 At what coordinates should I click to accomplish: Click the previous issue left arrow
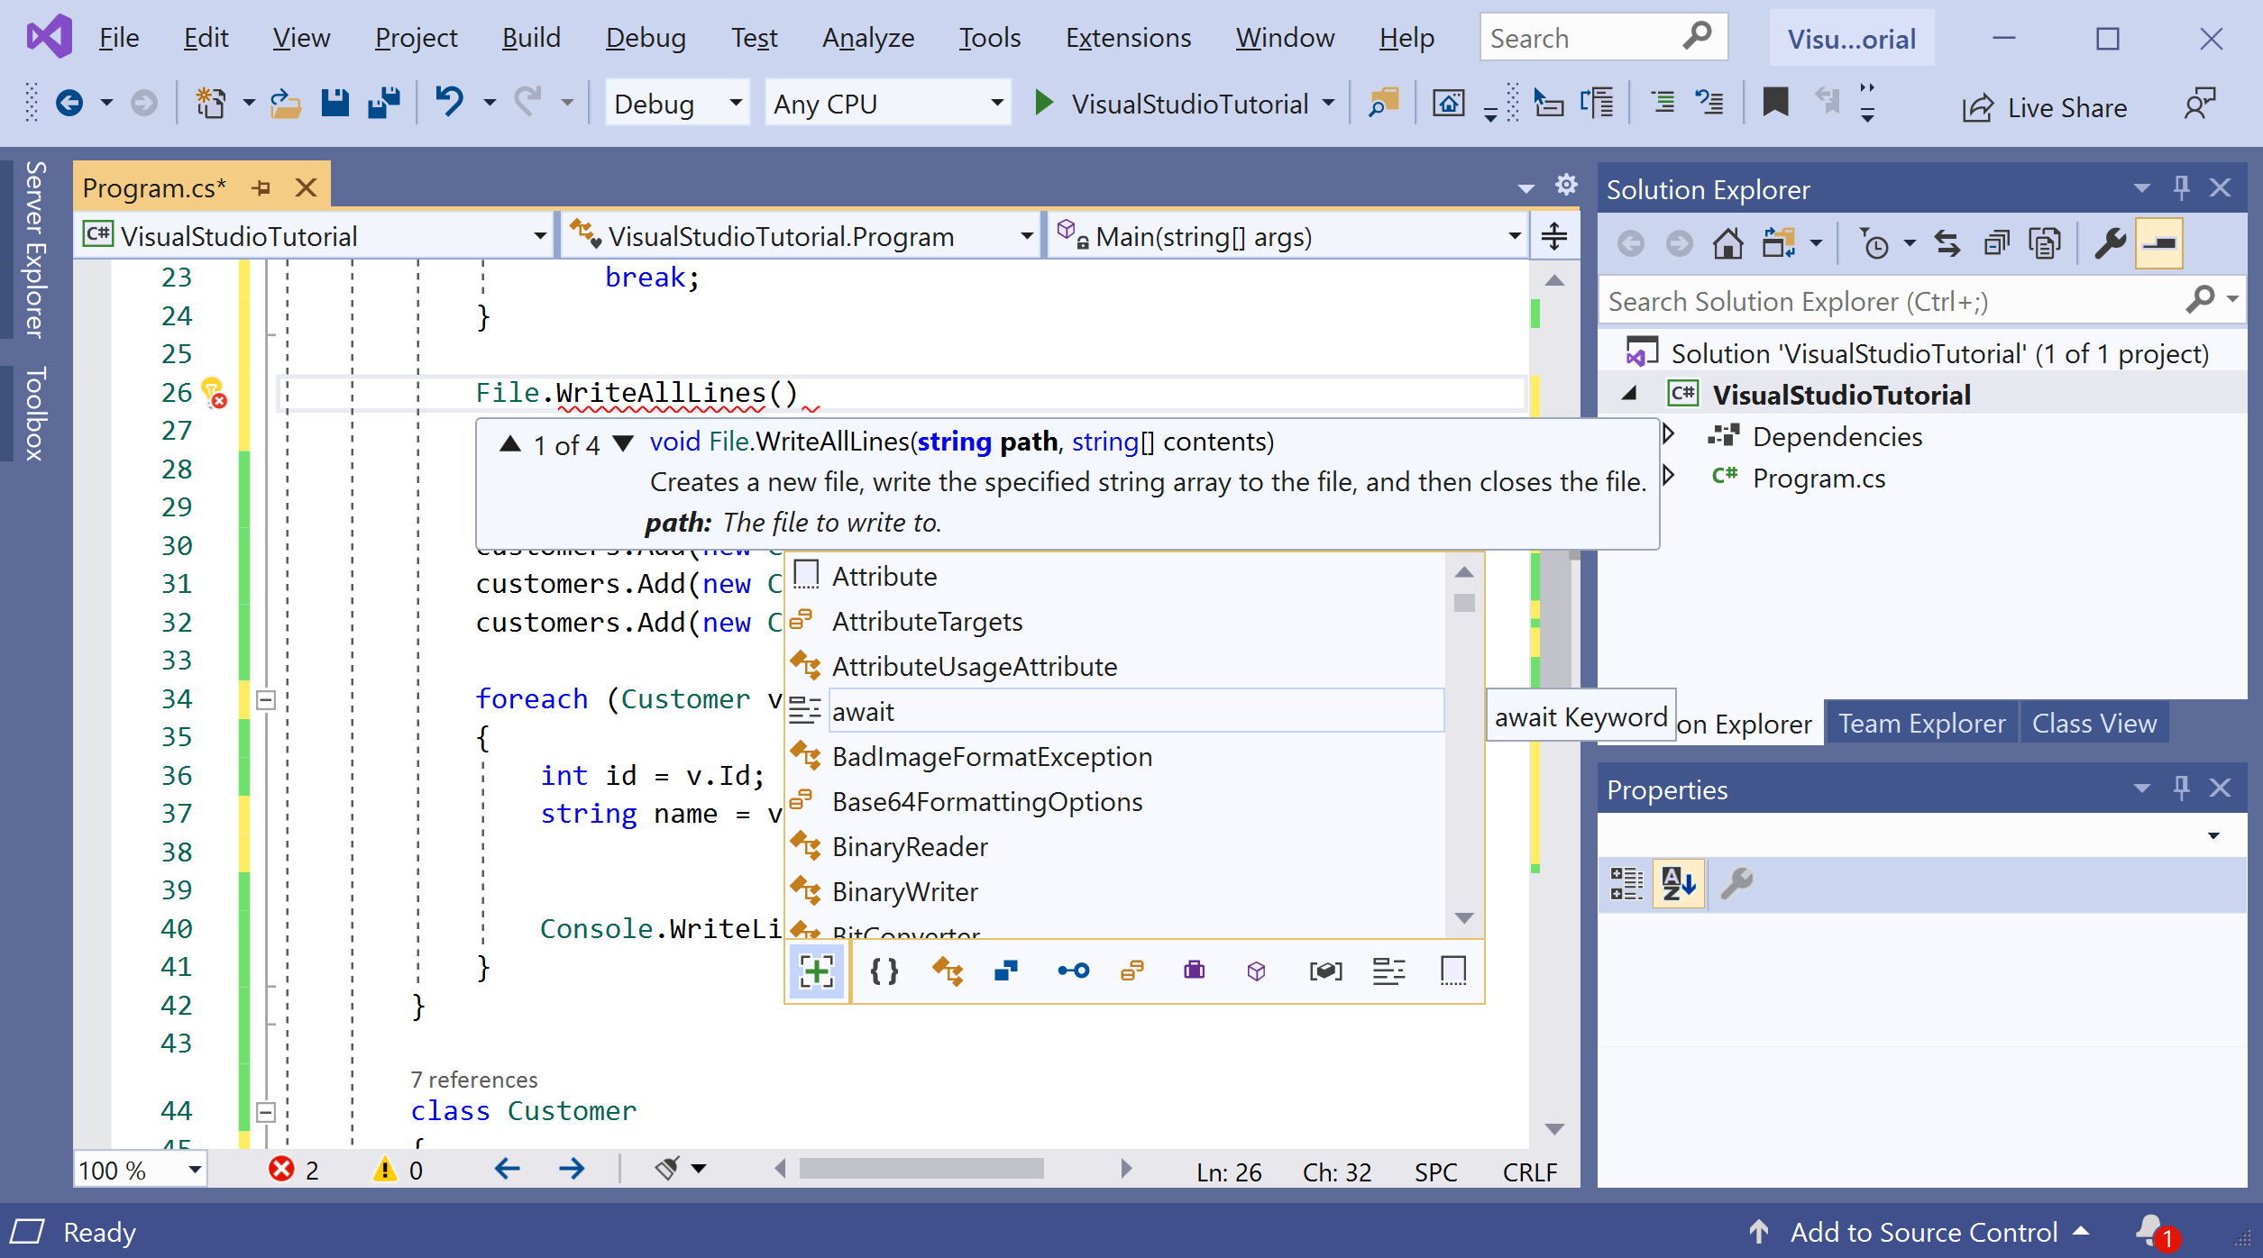[508, 1170]
